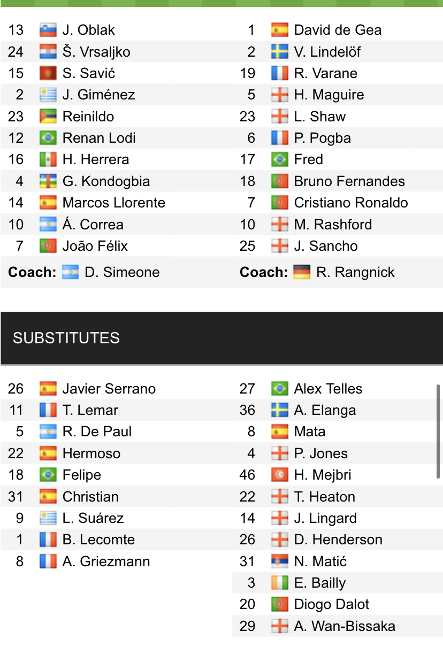Click the Argentina flag beside coach D. Simeone
This screenshot has width=443, height=647.
(x=70, y=272)
